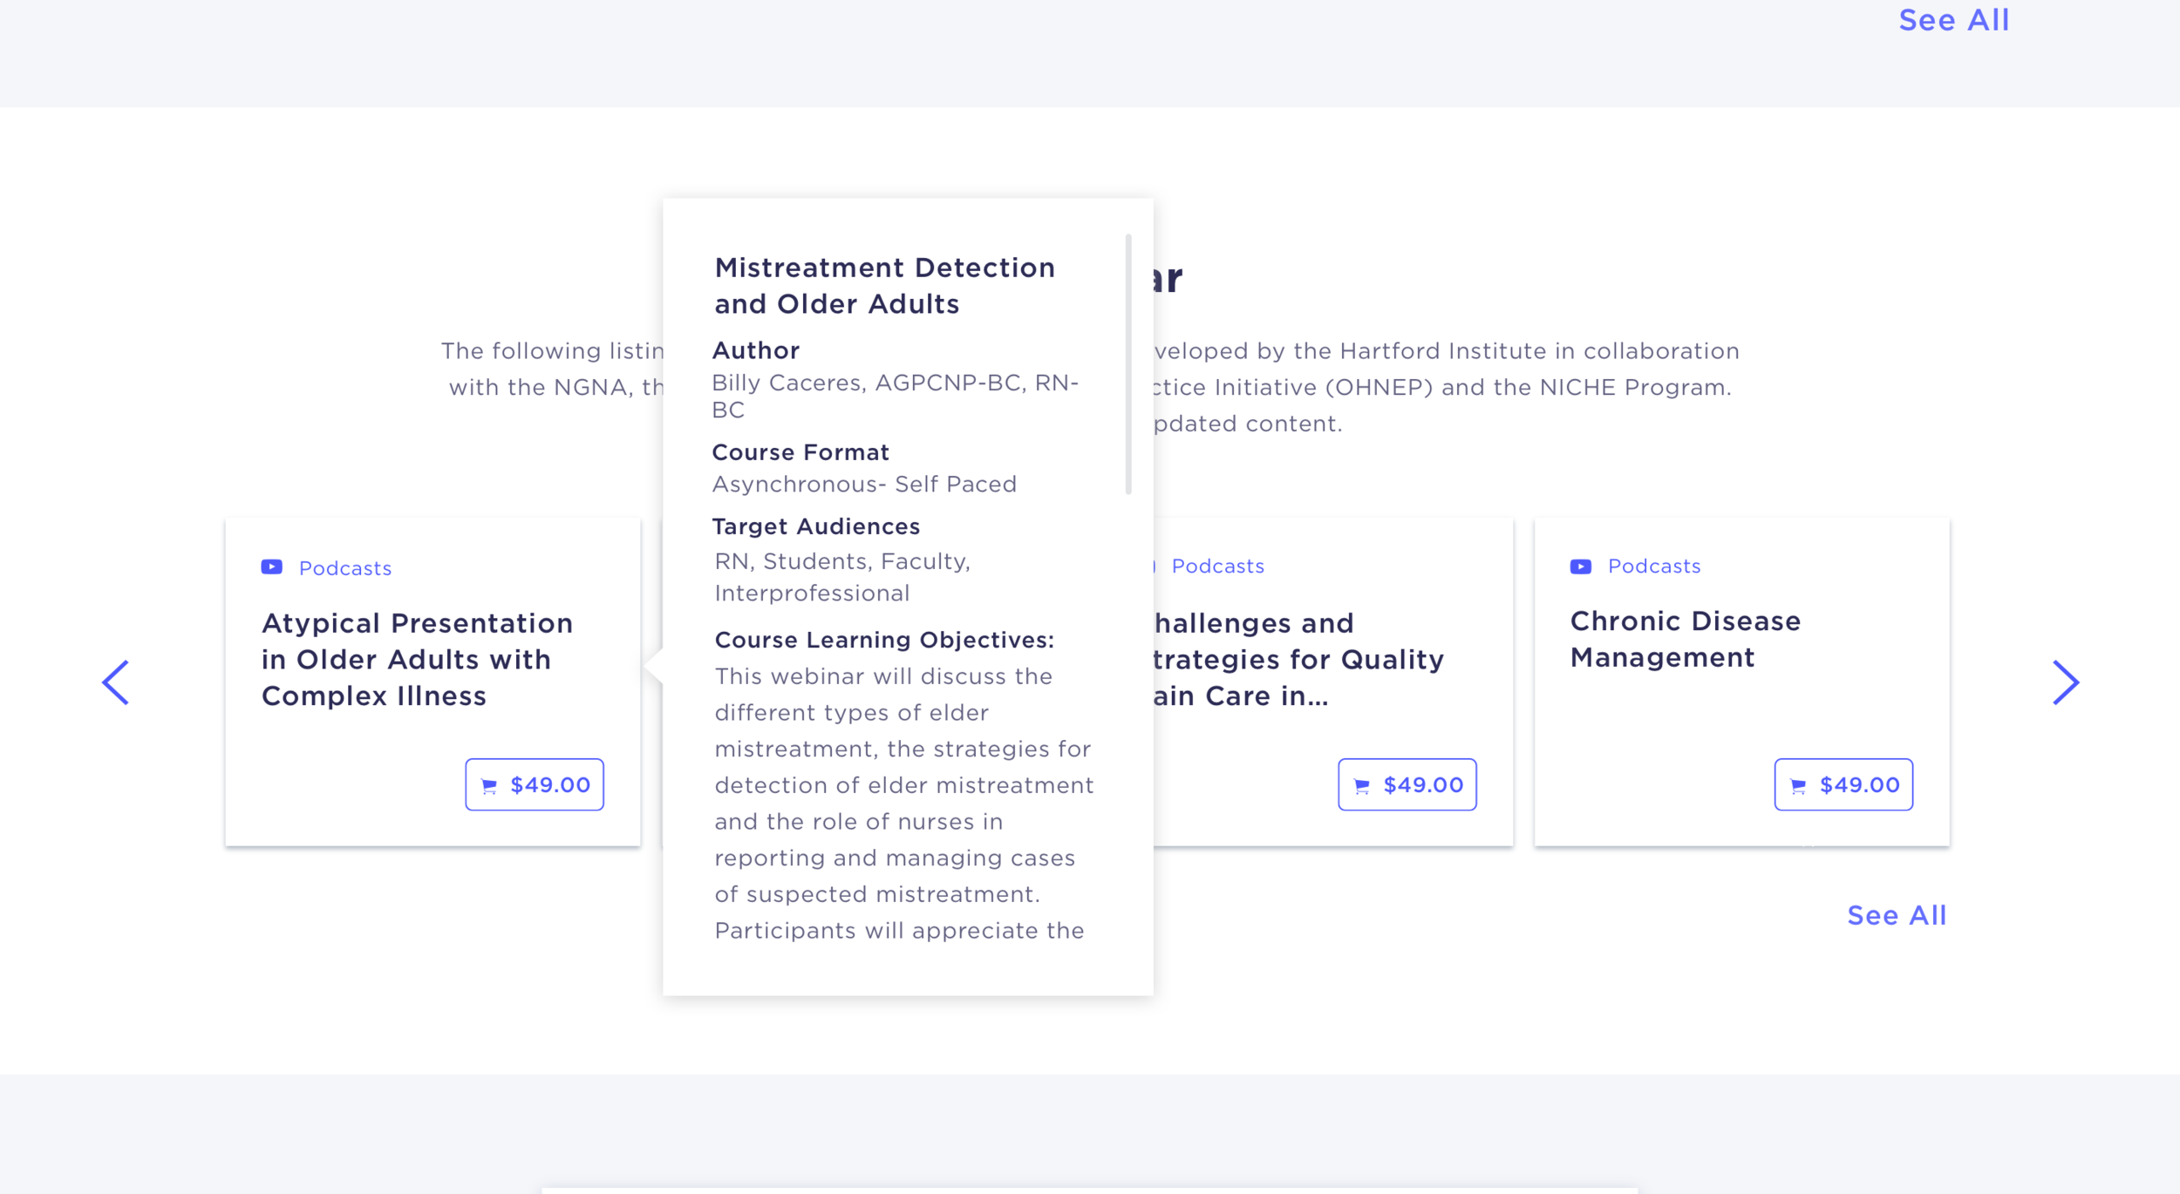The height and width of the screenshot is (1194, 2180).
Task: Open See All link below the course carousel
Action: (1897, 915)
